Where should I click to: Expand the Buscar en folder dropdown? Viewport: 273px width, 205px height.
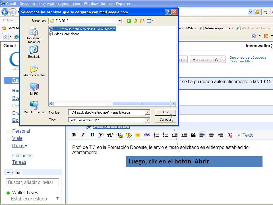[119, 21]
